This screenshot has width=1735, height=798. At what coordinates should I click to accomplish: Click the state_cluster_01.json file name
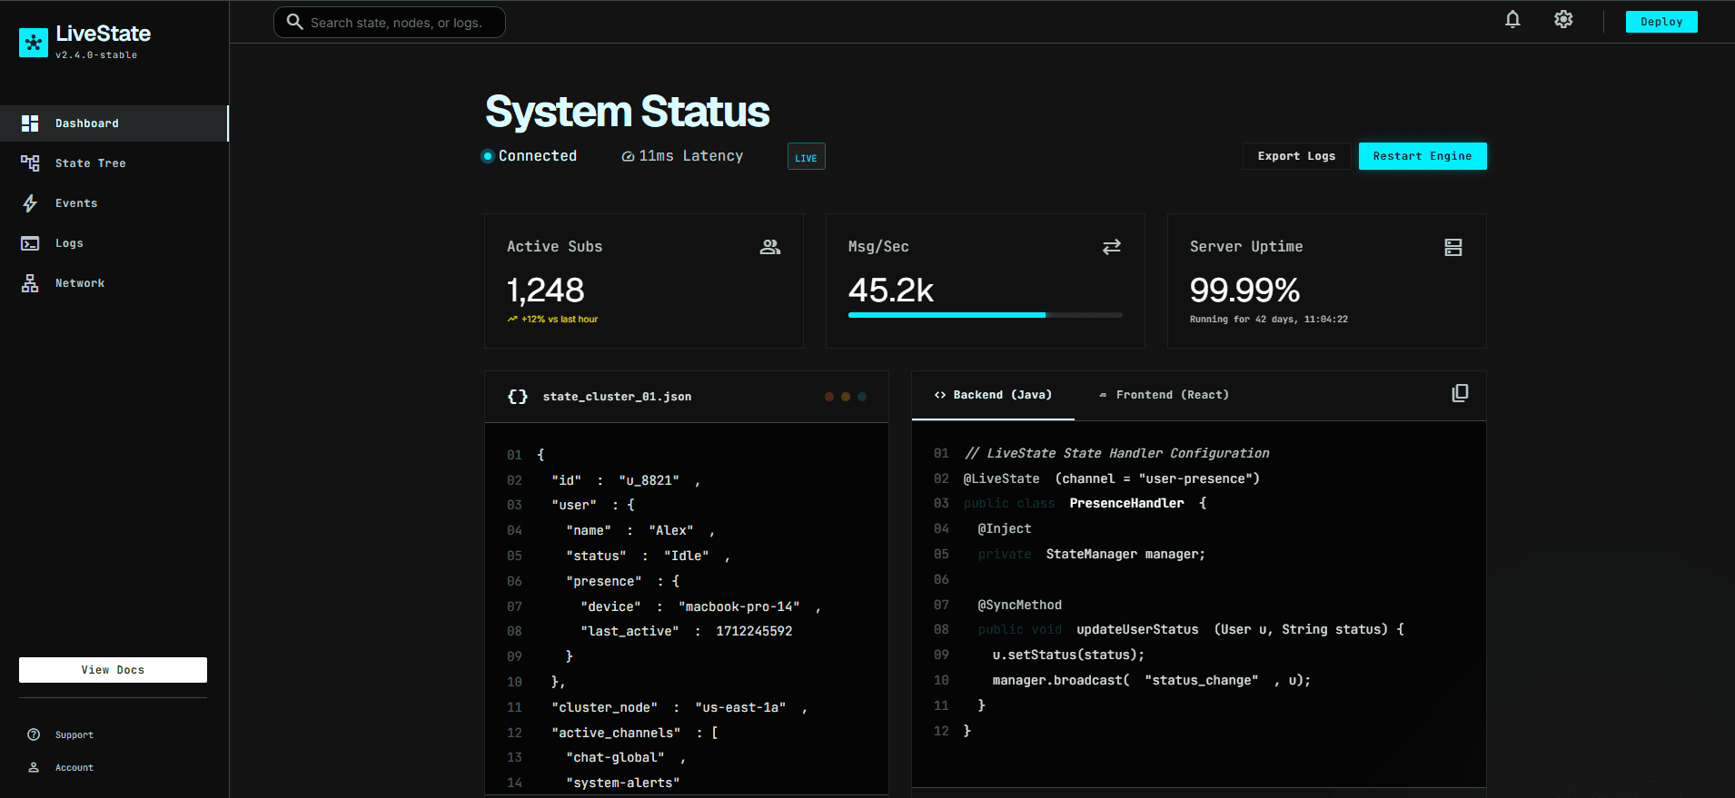(617, 397)
